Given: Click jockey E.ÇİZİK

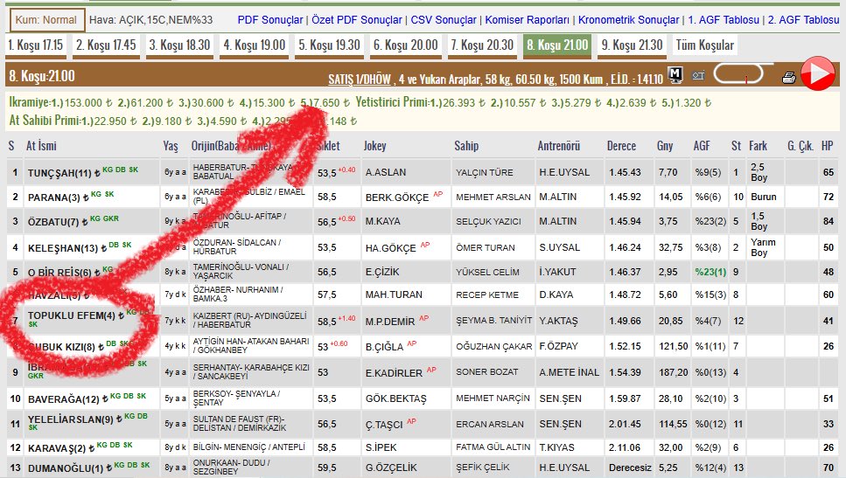Looking at the screenshot, I should [x=382, y=272].
